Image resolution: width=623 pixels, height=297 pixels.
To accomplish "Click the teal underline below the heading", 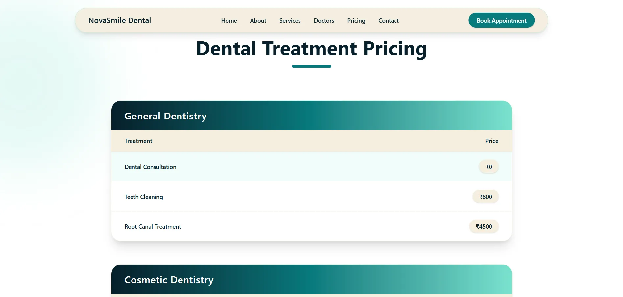I will (x=311, y=66).
